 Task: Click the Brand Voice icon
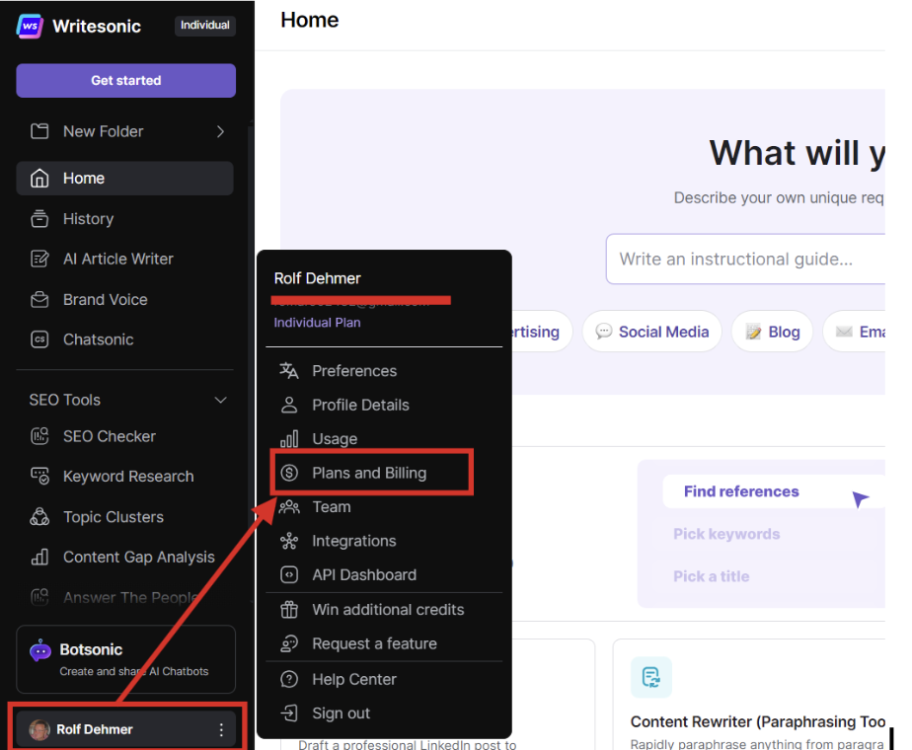(x=39, y=299)
